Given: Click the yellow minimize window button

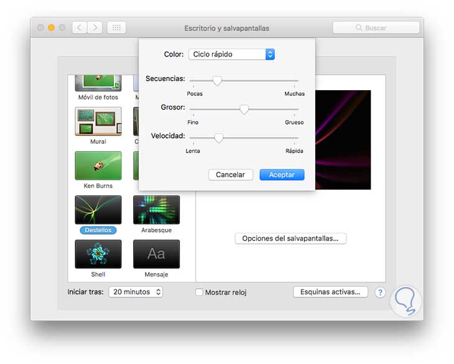Looking at the screenshot, I should point(51,27).
